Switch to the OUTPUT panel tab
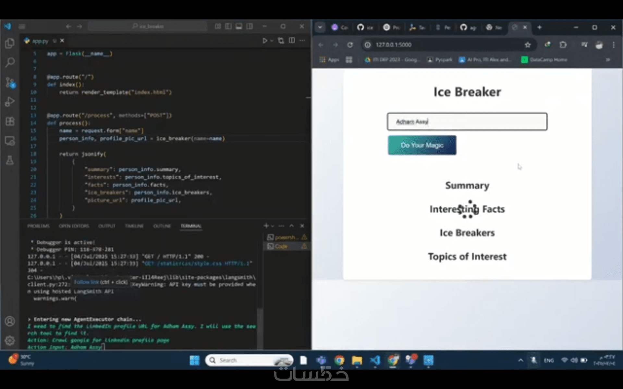Image resolution: width=623 pixels, height=389 pixels. point(107,226)
